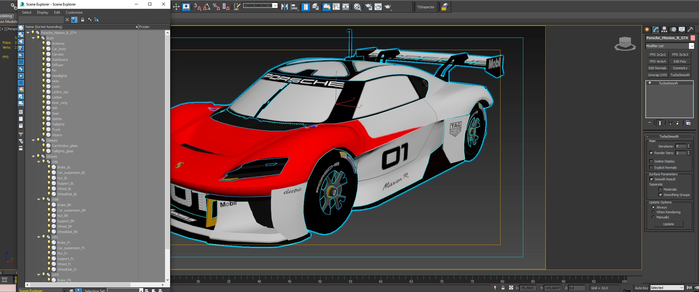Uncheck the Smooth Result checkbox
The height and width of the screenshot is (292, 699).
pos(651,179)
